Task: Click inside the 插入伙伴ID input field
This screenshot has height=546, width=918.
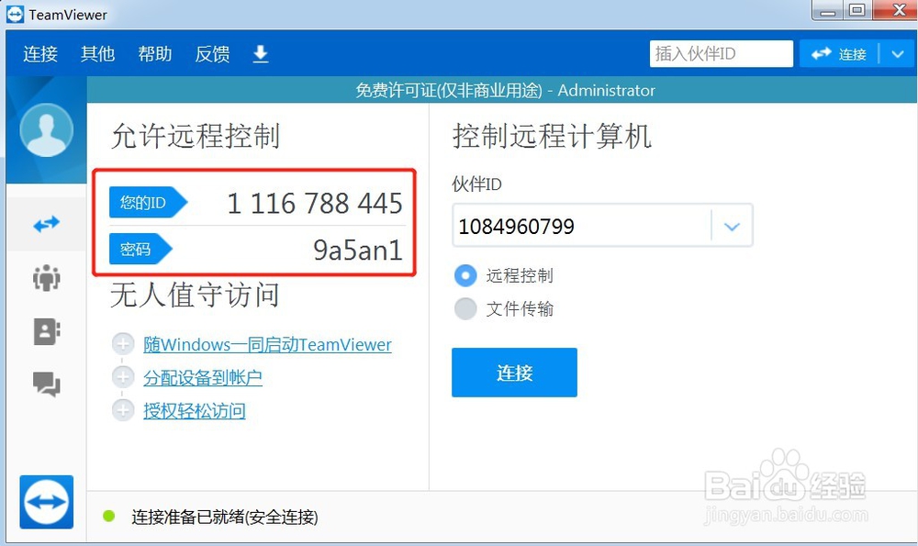Action: pos(721,53)
